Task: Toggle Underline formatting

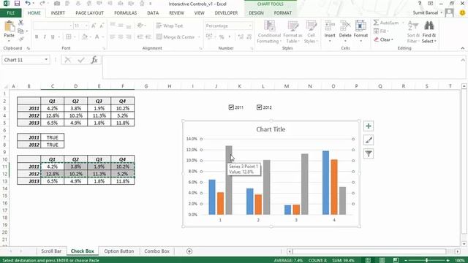Action: pyautogui.click(x=53, y=37)
